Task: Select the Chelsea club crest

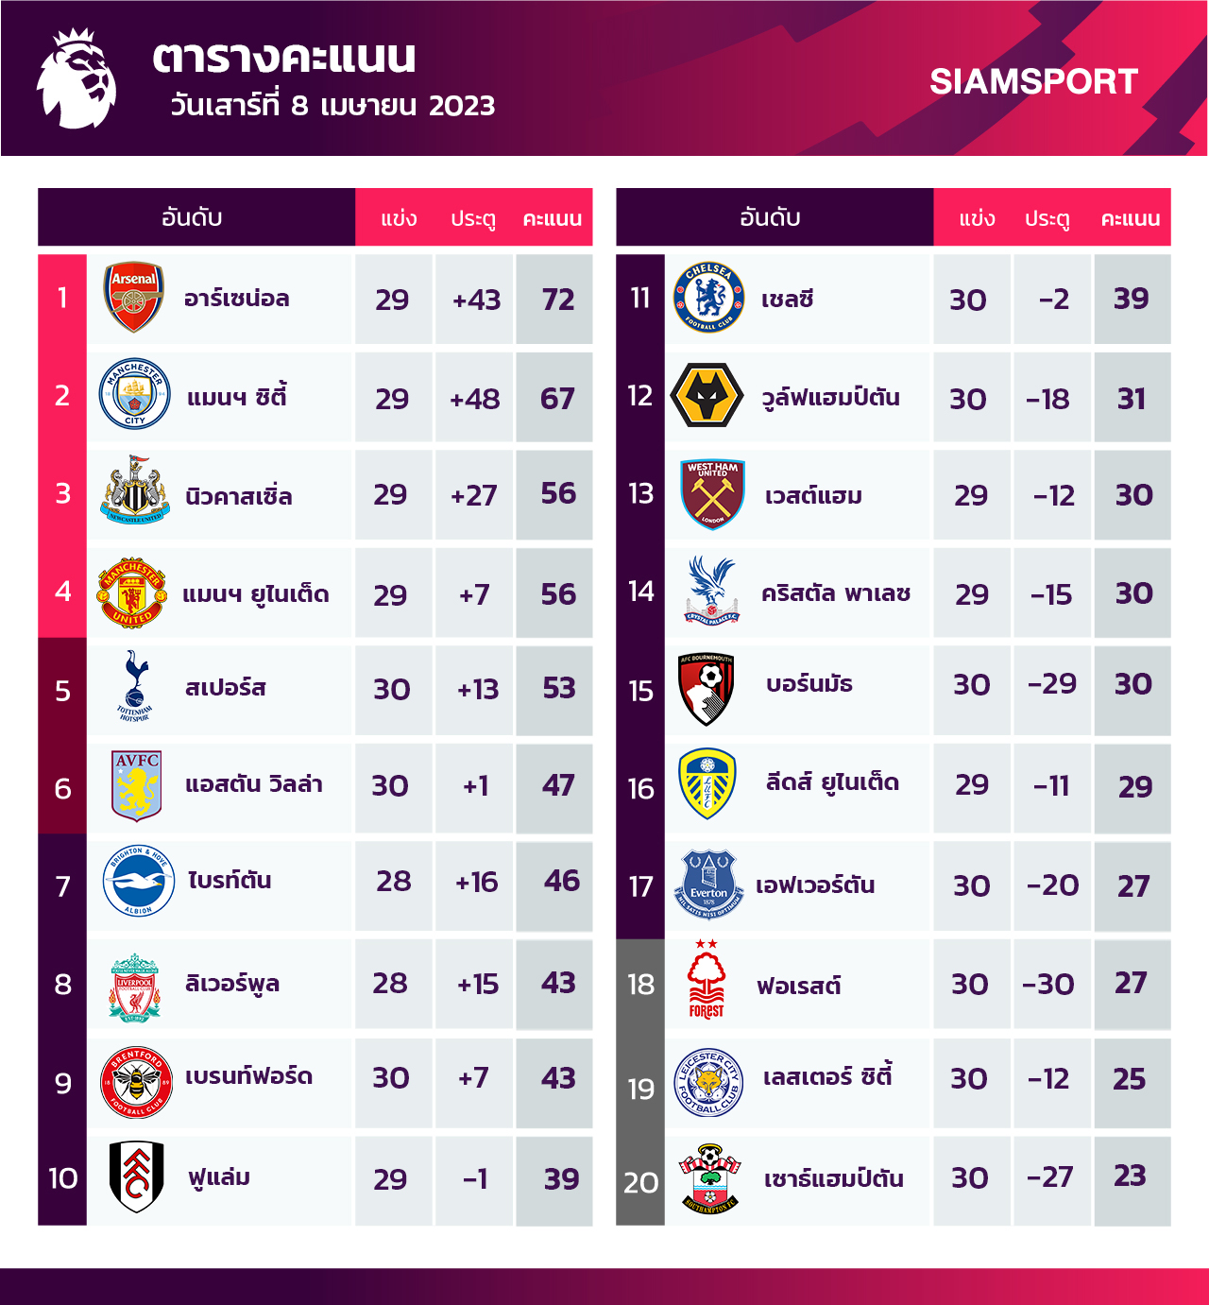Action: click(x=708, y=298)
